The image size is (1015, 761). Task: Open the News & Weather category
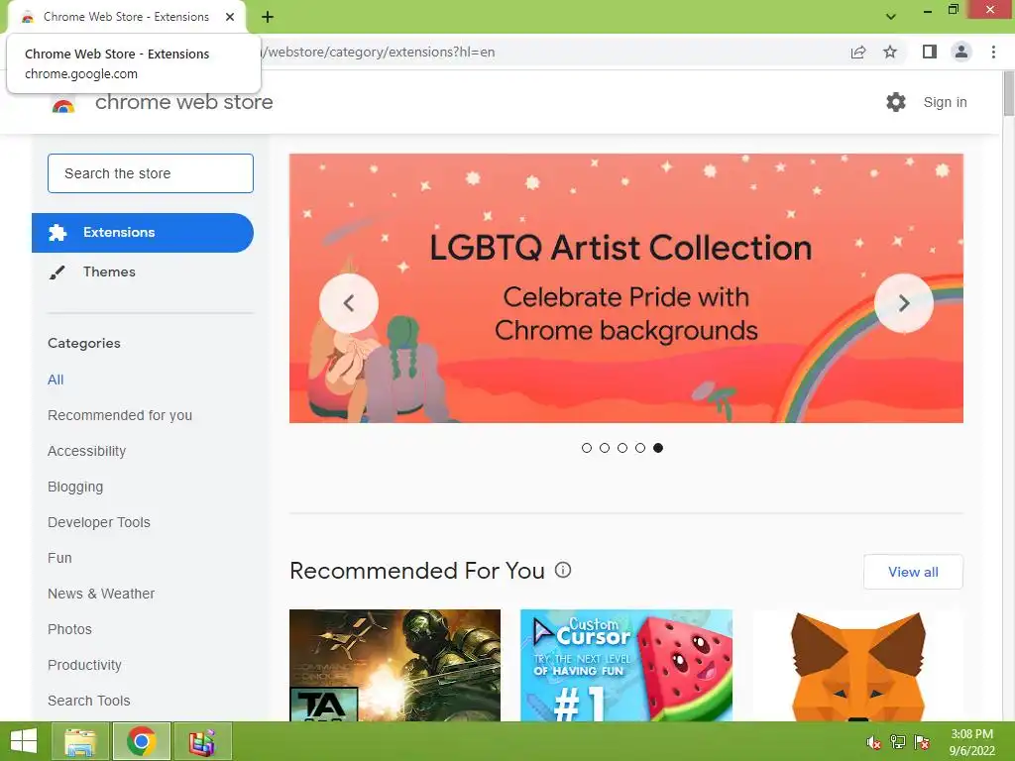[101, 594]
